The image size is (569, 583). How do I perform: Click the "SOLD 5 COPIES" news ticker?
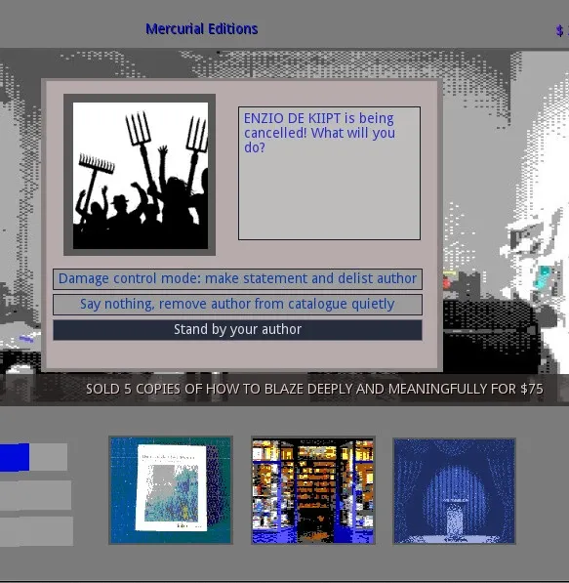314,389
